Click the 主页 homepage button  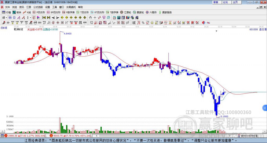pyautogui.click(x=237, y=2)
